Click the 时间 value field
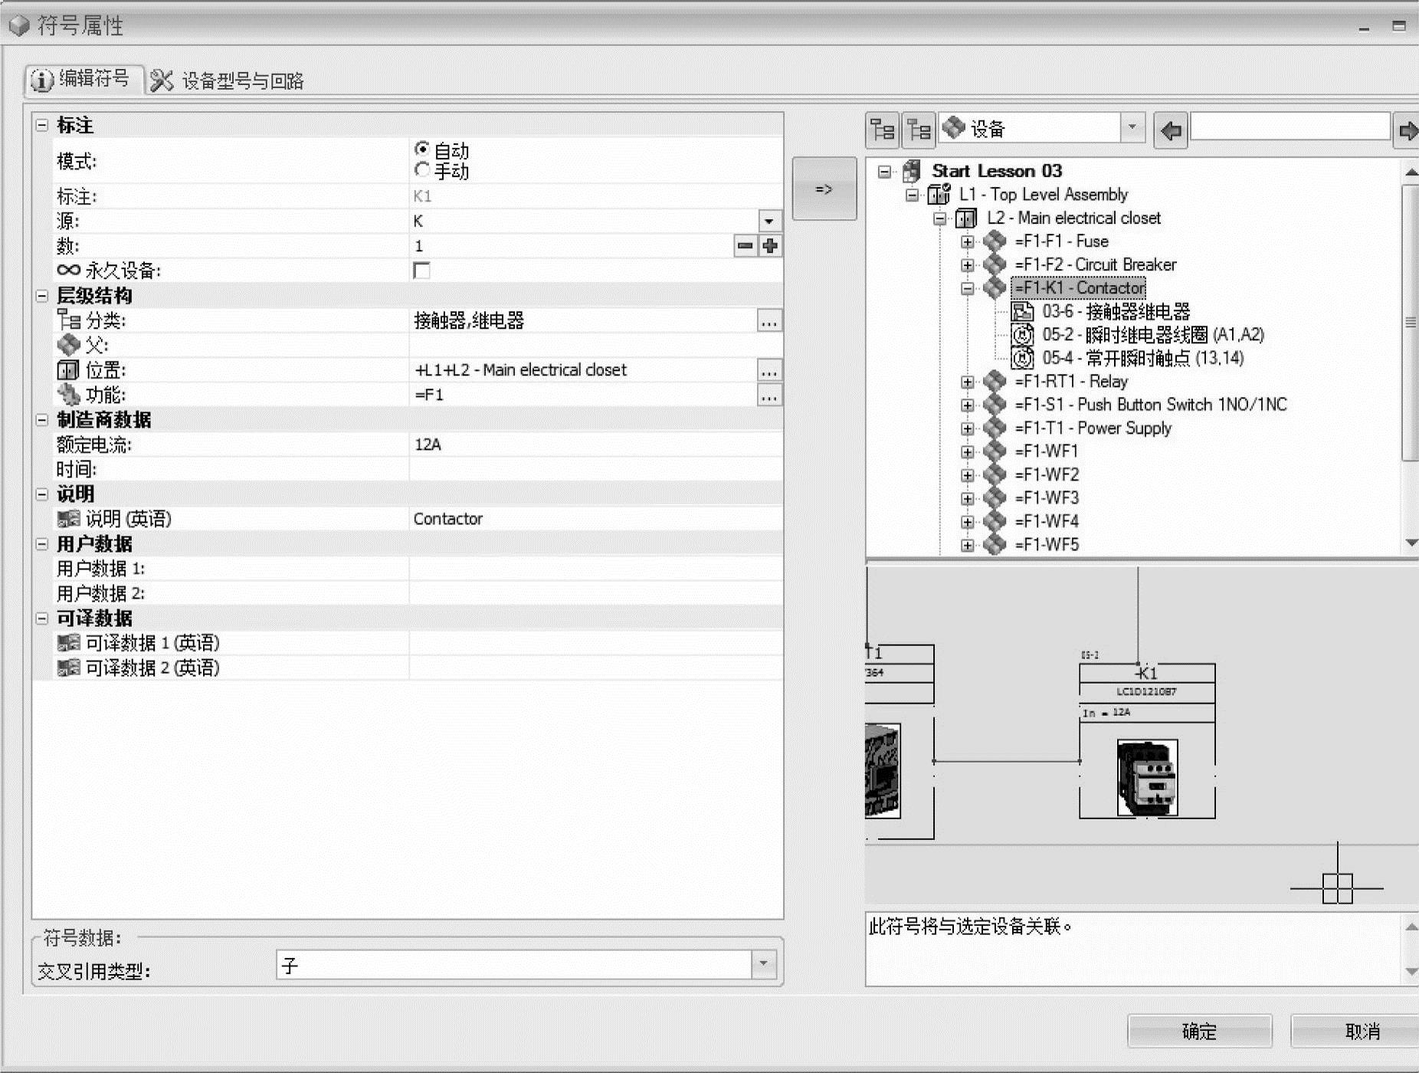The width and height of the screenshot is (1419, 1073). click(x=595, y=469)
